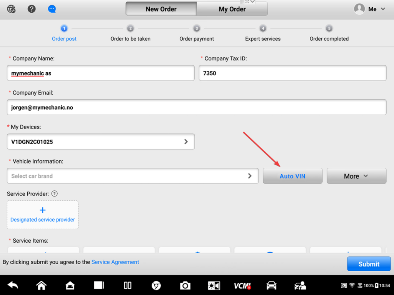394x295 pixels.
Task: Tap the Android back arrow
Action: 13,285
